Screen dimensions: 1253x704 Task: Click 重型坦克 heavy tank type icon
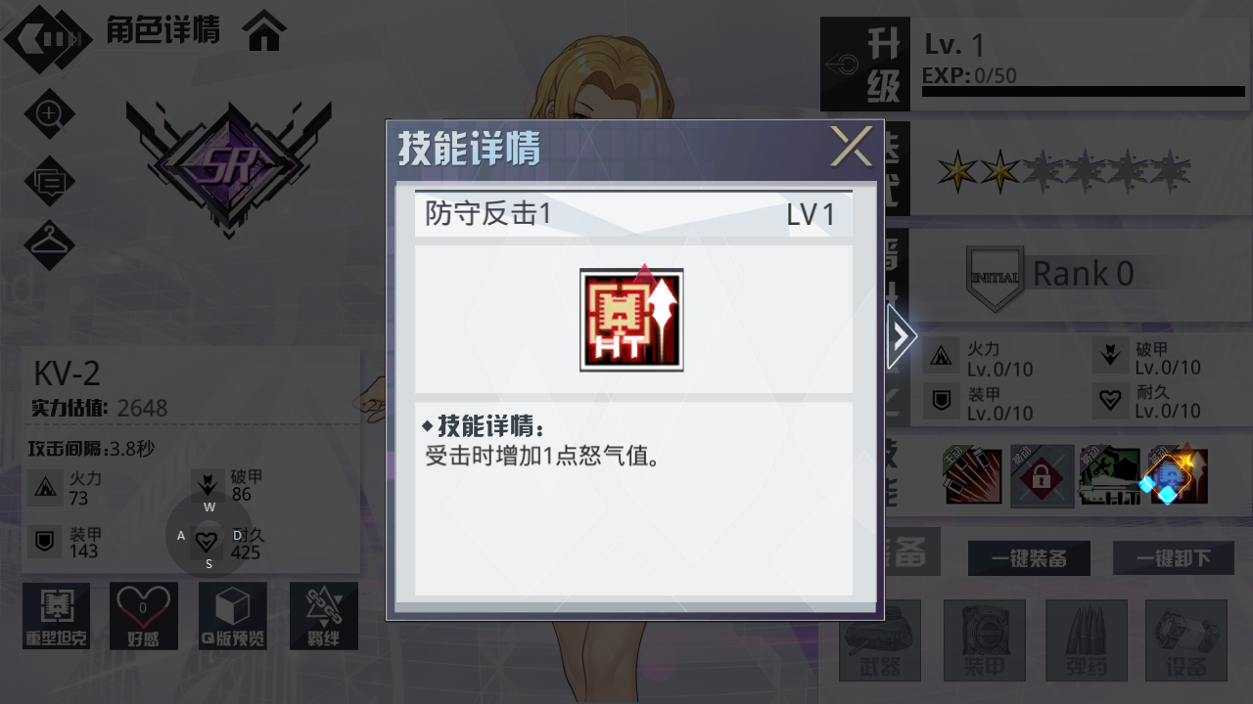(56, 616)
